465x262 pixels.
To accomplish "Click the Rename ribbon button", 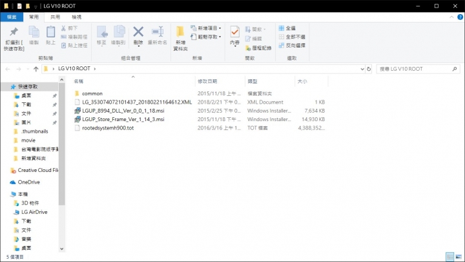I will click(158, 35).
